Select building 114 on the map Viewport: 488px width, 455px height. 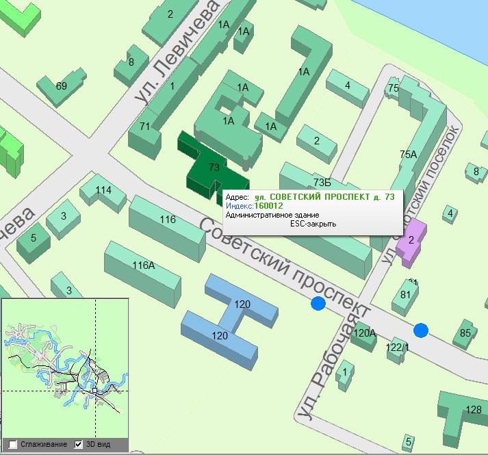point(103,191)
